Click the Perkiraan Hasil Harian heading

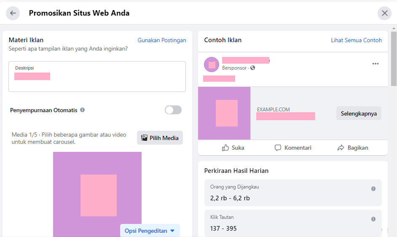click(236, 171)
